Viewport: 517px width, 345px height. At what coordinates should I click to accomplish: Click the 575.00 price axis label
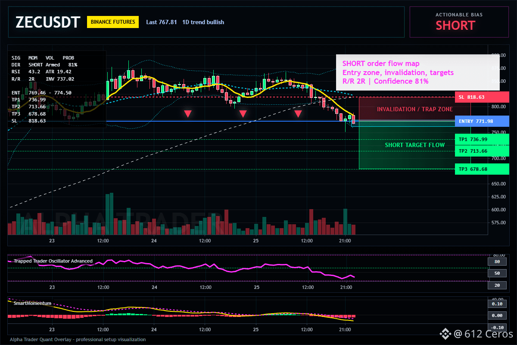click(x=498, y=223)
